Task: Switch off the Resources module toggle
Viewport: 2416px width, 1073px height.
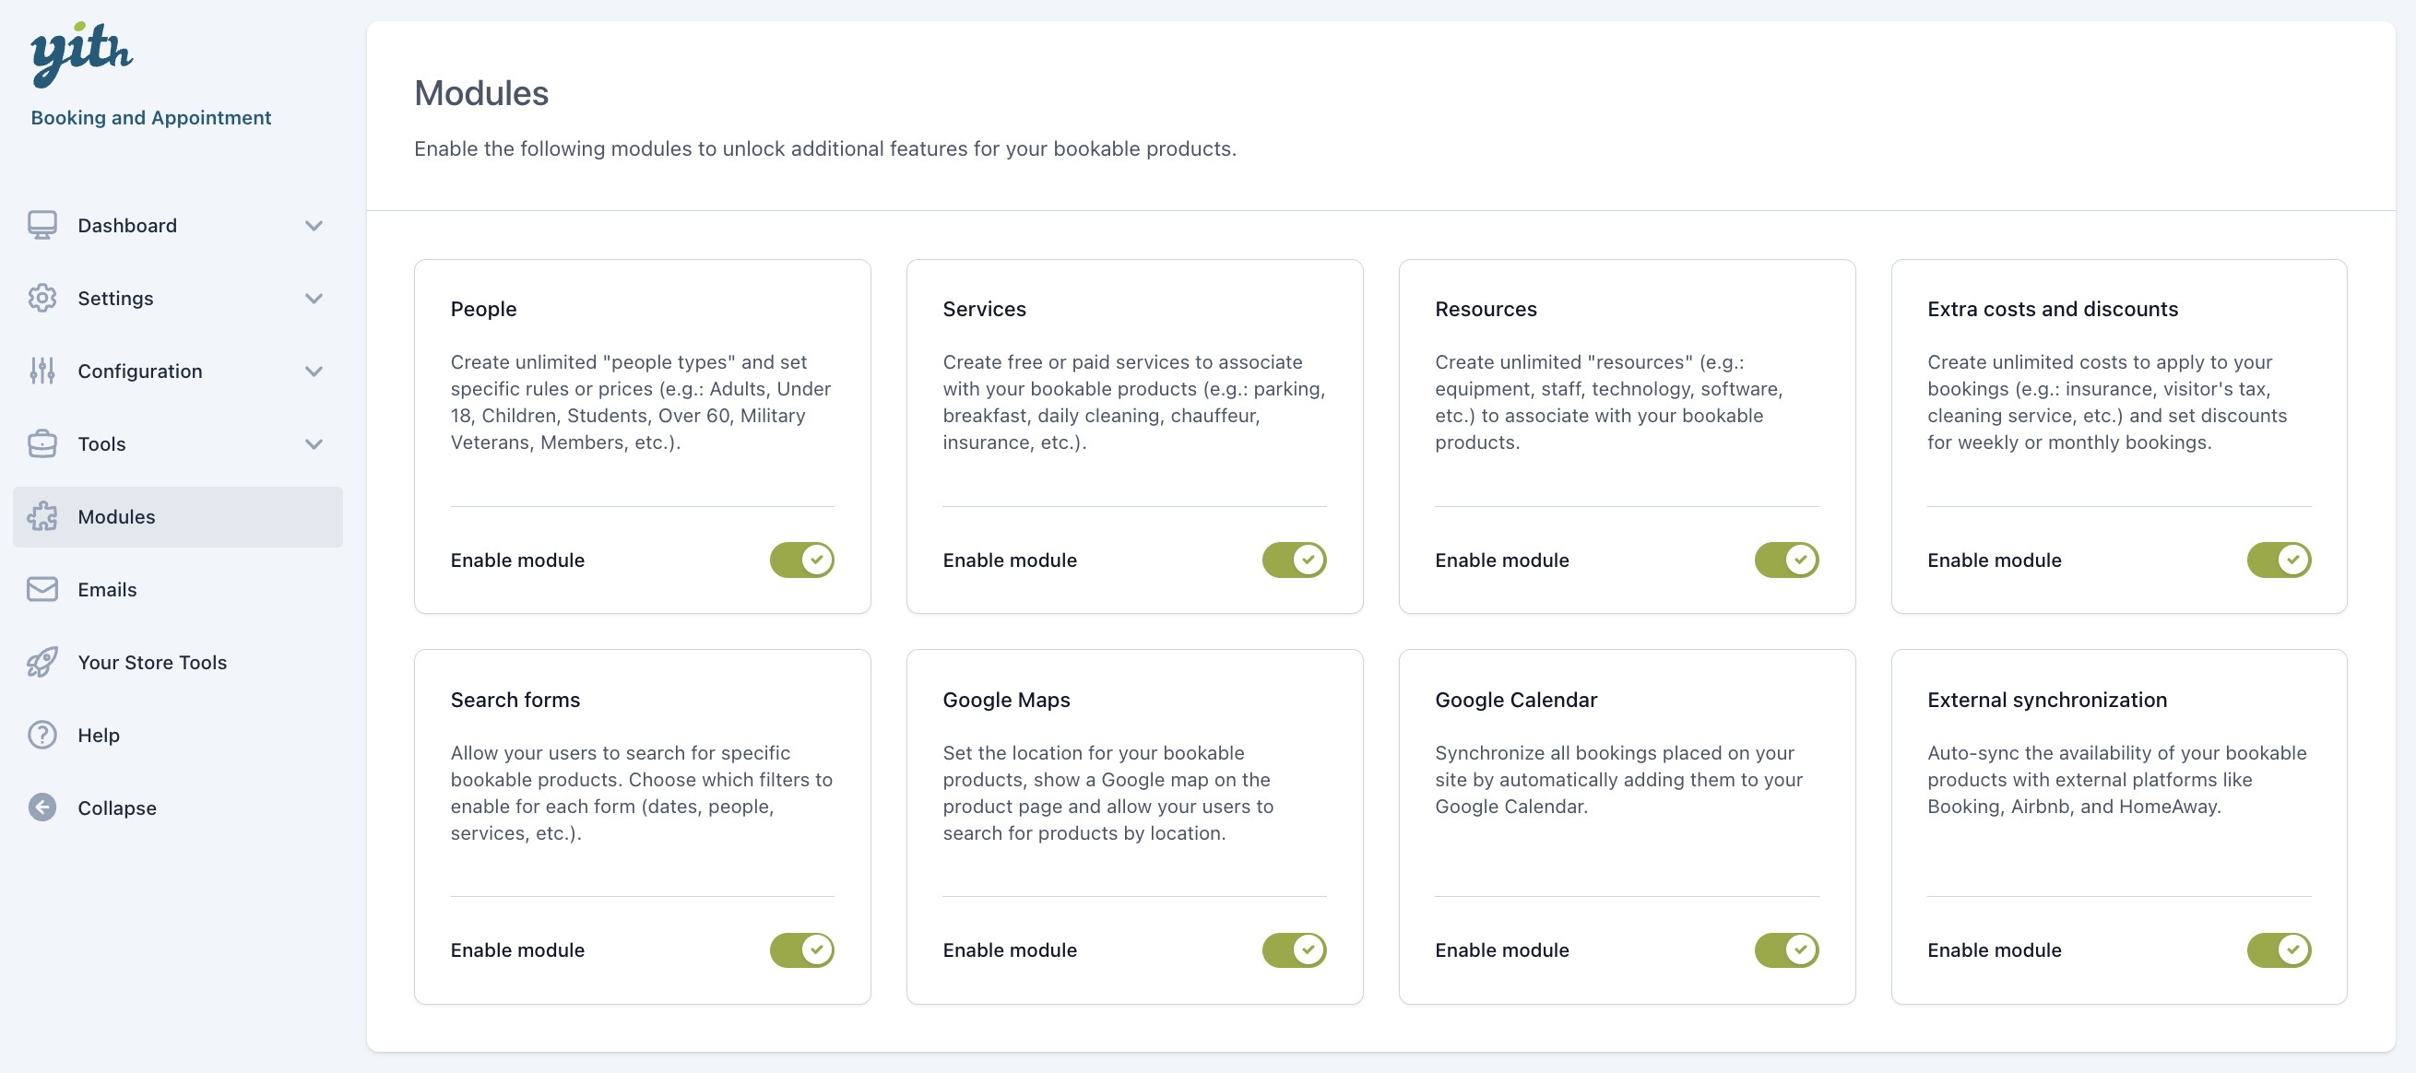Action: tap(1786, 560)
